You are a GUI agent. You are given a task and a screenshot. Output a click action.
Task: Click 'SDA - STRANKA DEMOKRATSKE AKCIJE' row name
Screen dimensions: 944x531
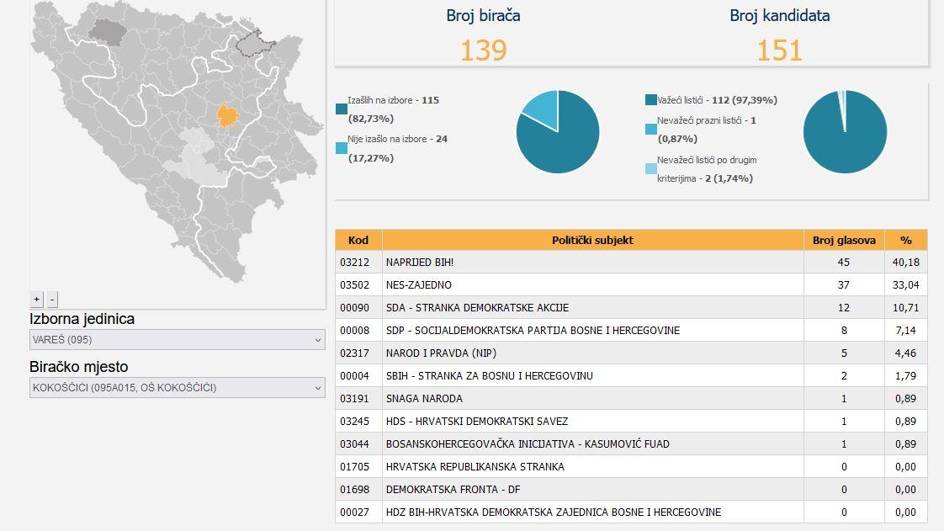click(x=477, y=308)
